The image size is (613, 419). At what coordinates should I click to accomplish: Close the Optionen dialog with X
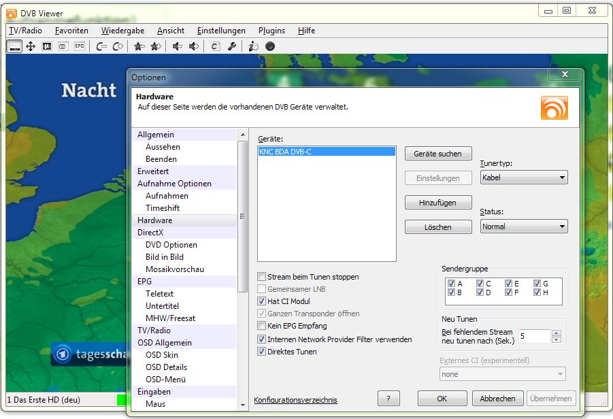point(565,74)
